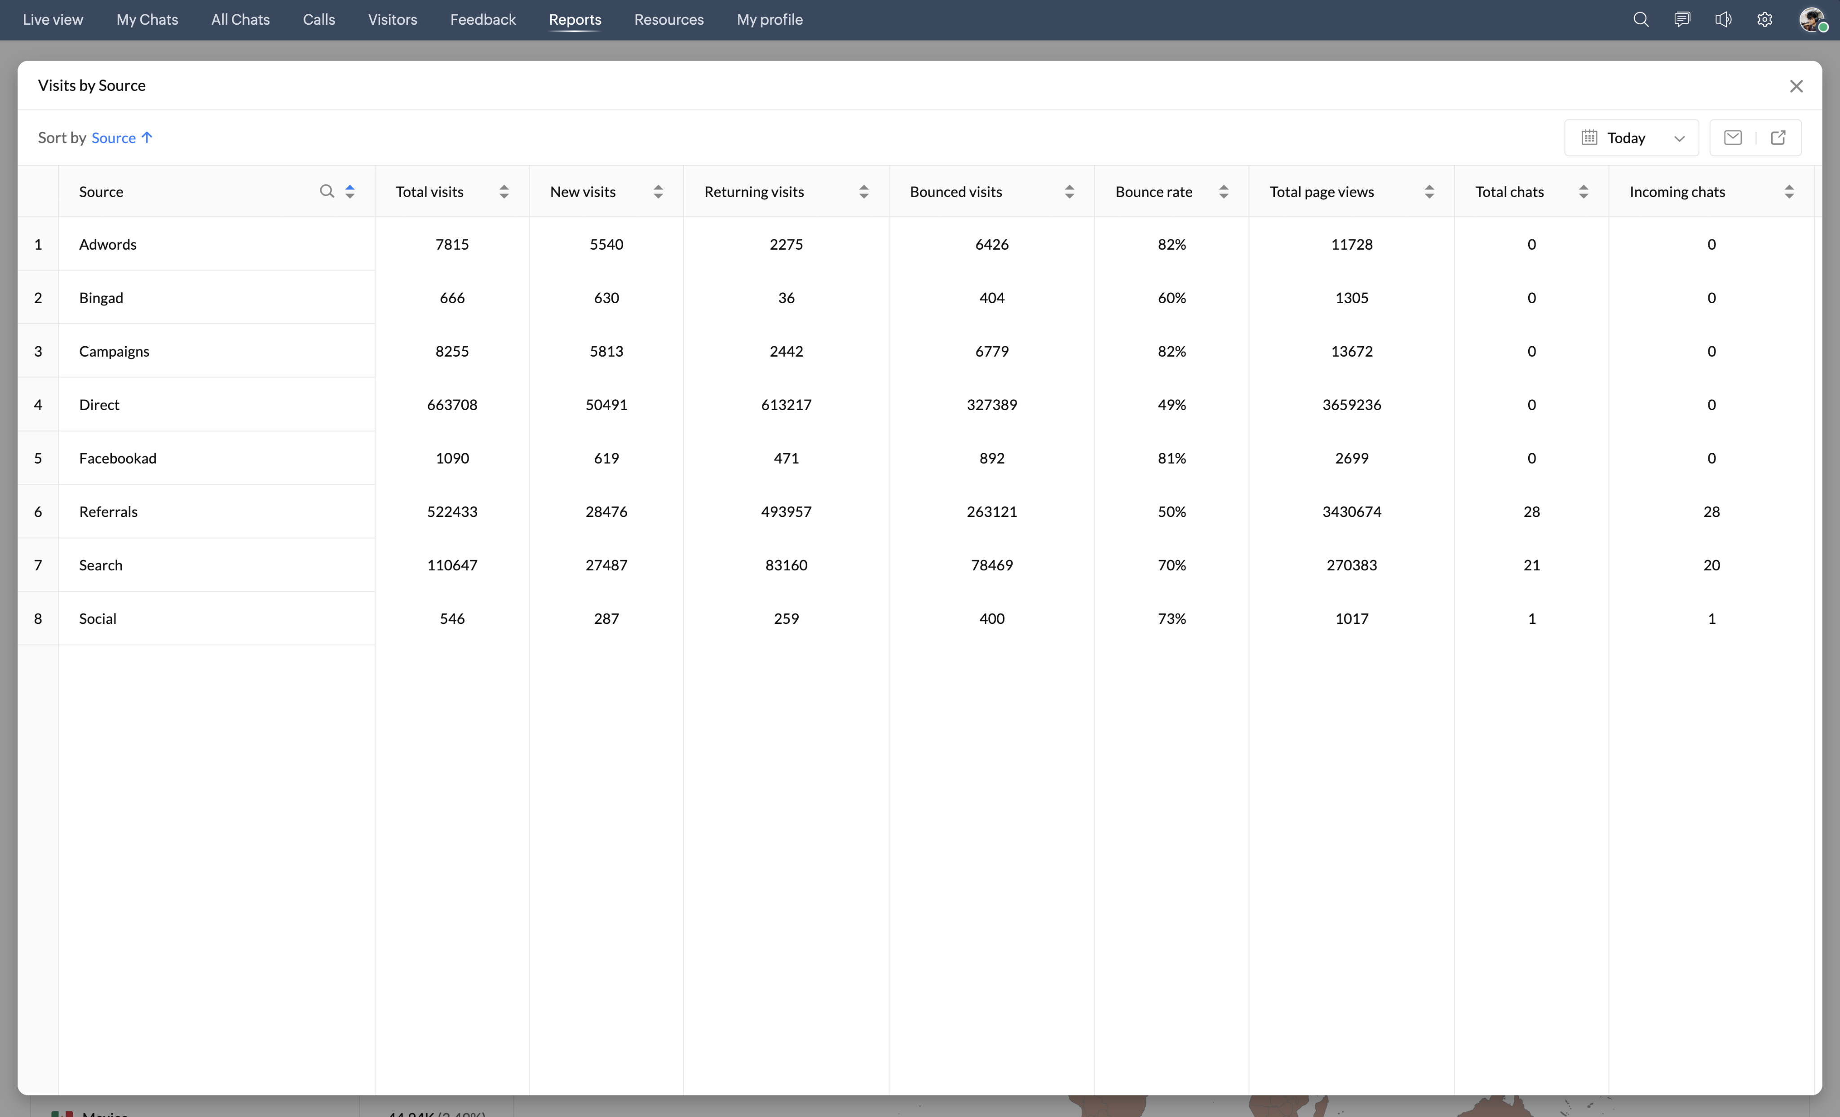Open the chat messages icon in top bar
1840x1117 pixels.
click(x=1682, y=19)
